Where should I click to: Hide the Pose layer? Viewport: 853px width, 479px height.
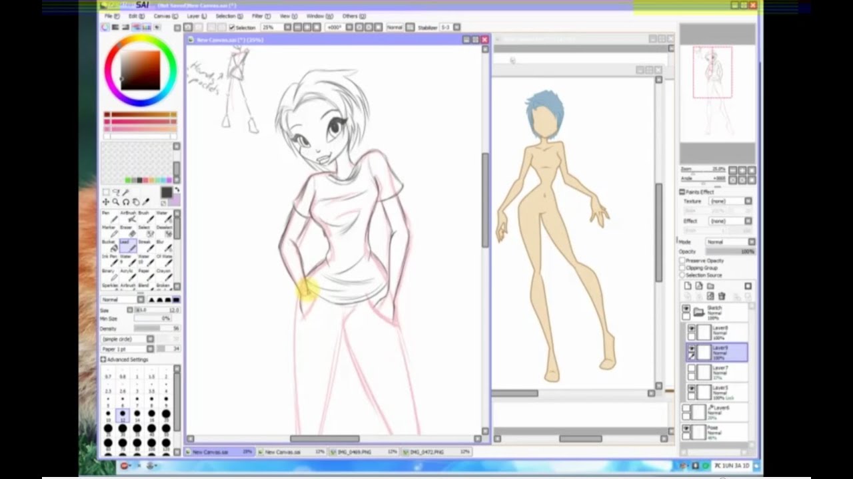686,429
